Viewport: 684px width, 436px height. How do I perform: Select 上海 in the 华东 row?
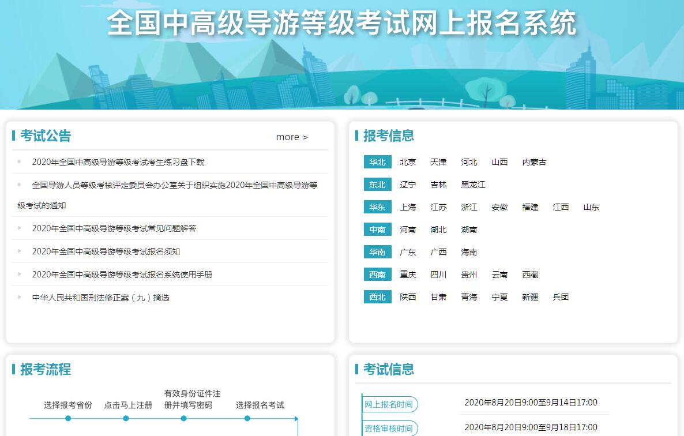408,207
